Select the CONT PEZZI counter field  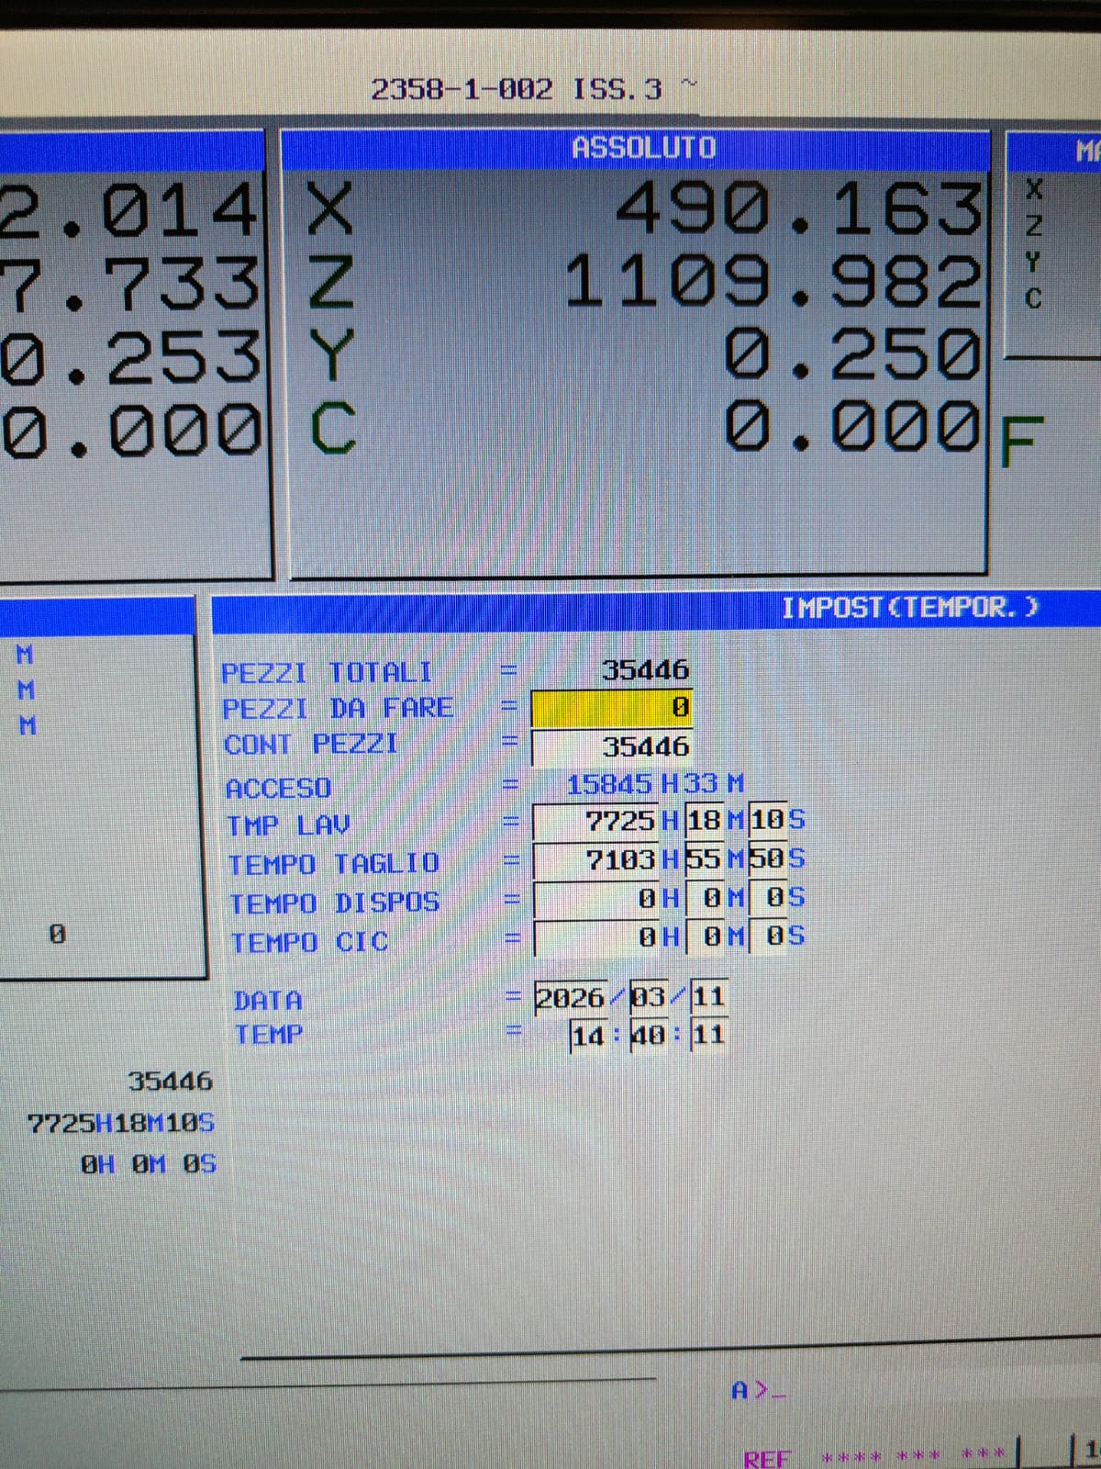612,746
